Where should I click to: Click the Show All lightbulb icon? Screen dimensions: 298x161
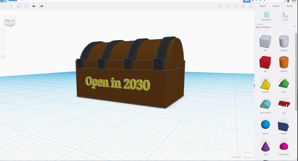coord(220,6)
